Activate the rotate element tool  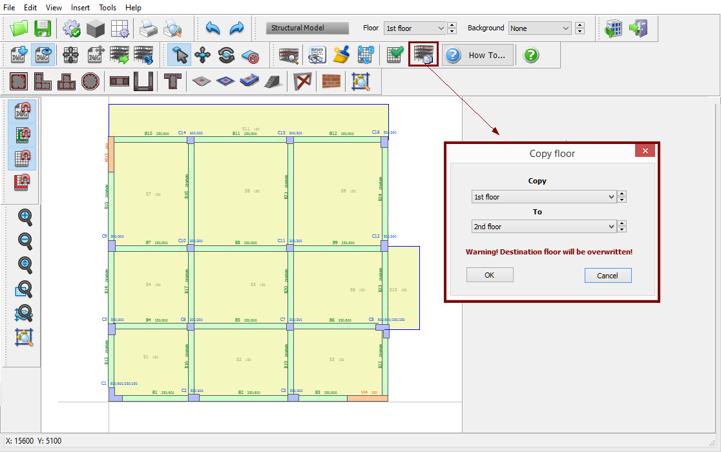pyautogui.click(x=227, y=55)
